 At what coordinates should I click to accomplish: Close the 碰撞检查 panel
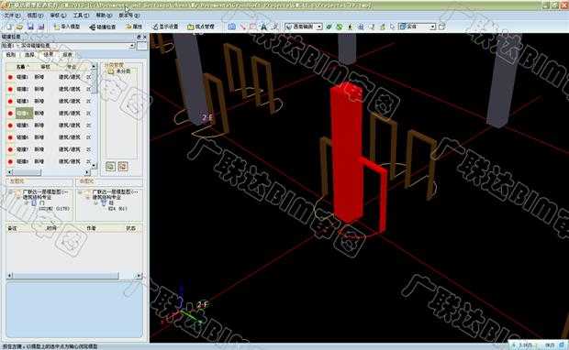(145, 37)
